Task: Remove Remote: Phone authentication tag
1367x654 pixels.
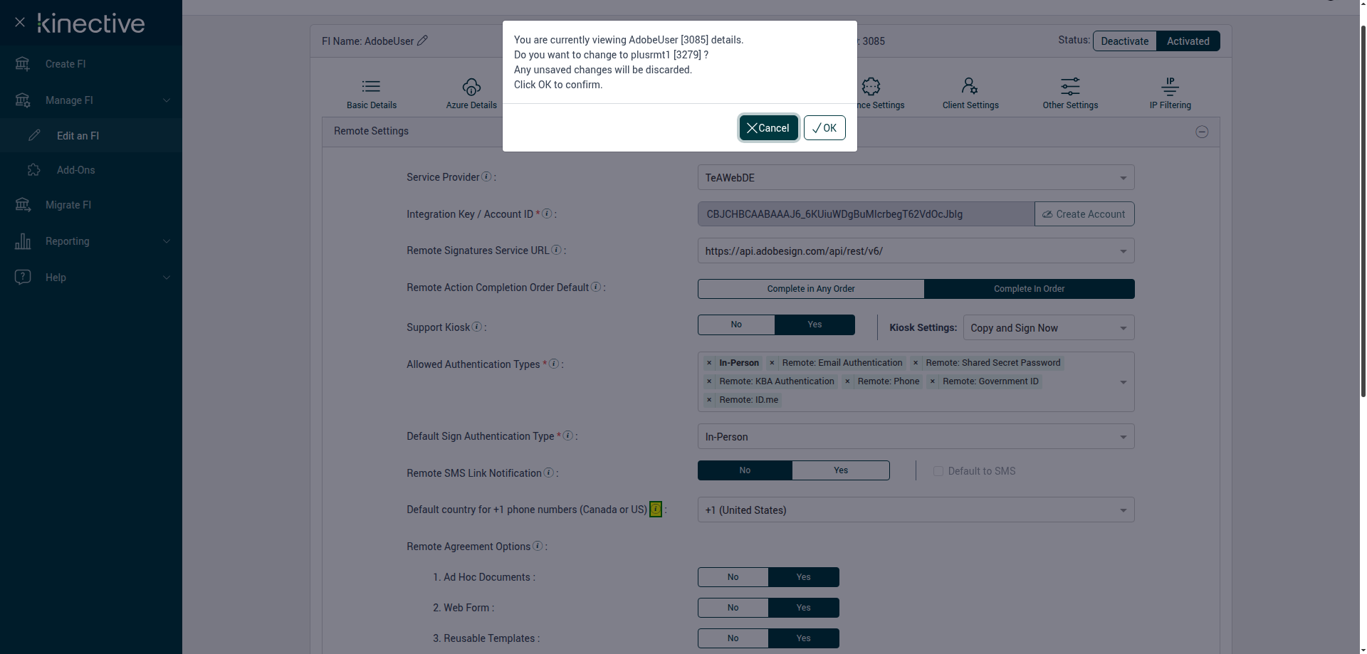Action: click(847, 381)
